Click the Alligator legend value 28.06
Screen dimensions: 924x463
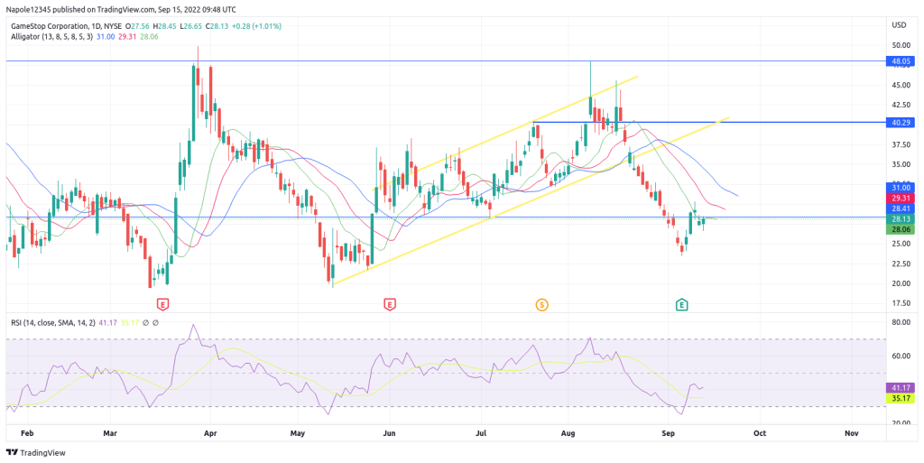(x=149, y=36)
